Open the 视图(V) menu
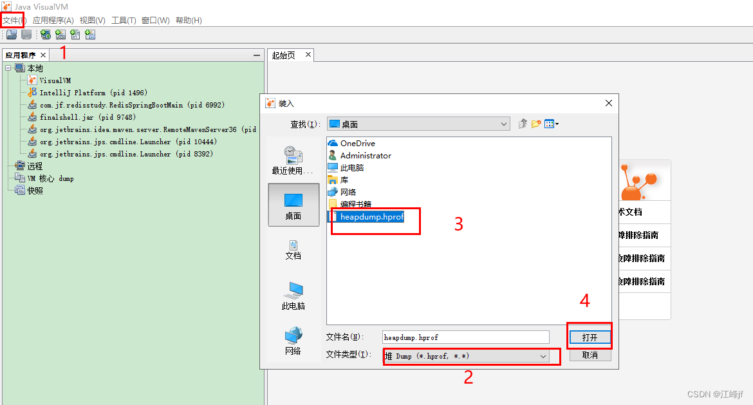Image resolution: width=753 pixels, height=405 pixels. point(92,20)
